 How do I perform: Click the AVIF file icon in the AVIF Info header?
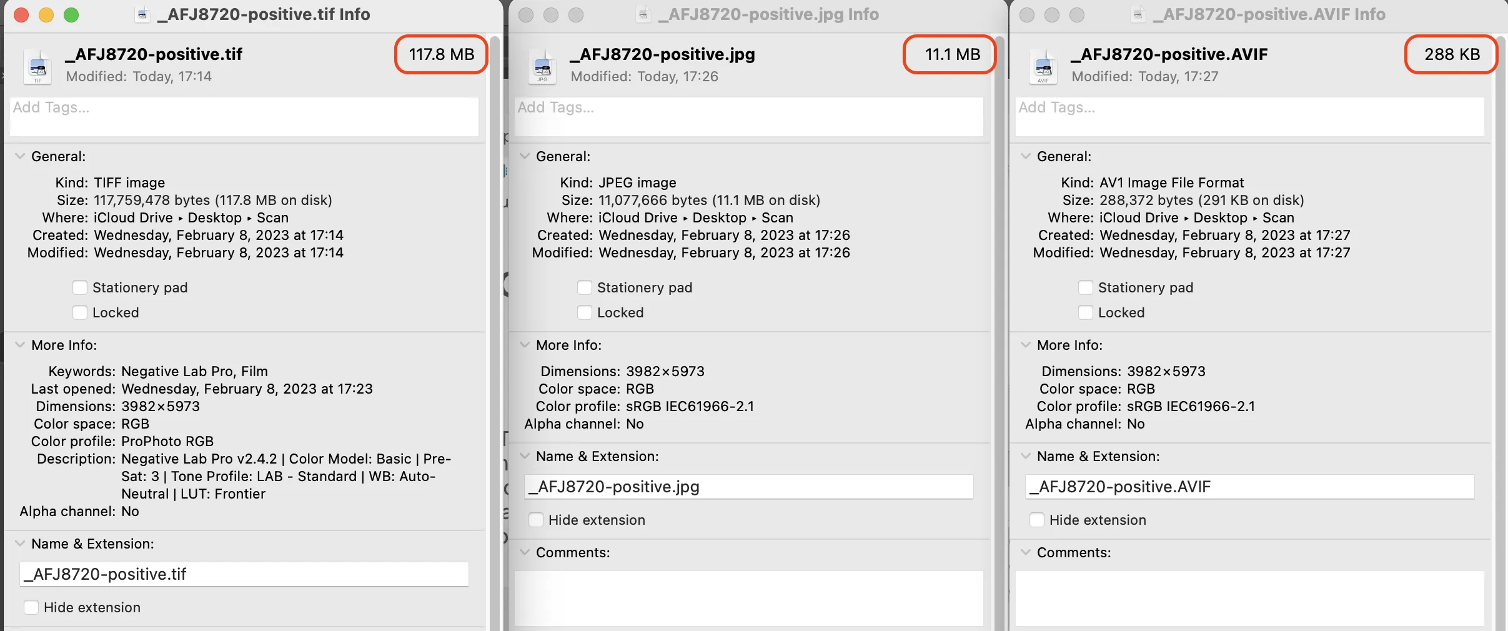(1043, 66)
